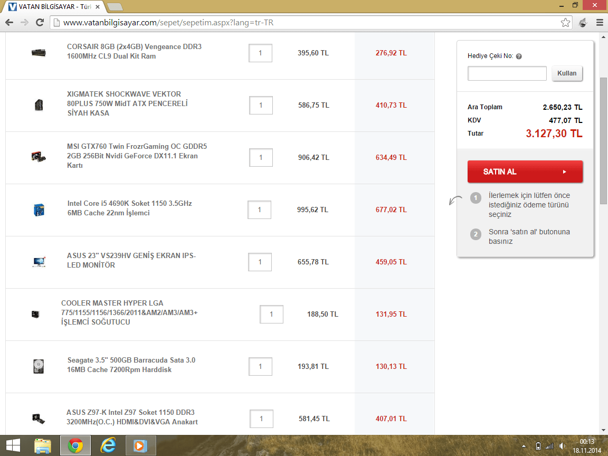The image size is (608, 456).
Task: Click the volume speaker tray icon
Action: [562, 446]
